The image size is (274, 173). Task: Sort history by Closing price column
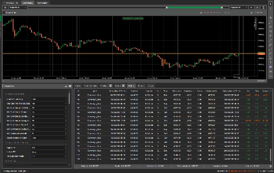click(211, 91)
